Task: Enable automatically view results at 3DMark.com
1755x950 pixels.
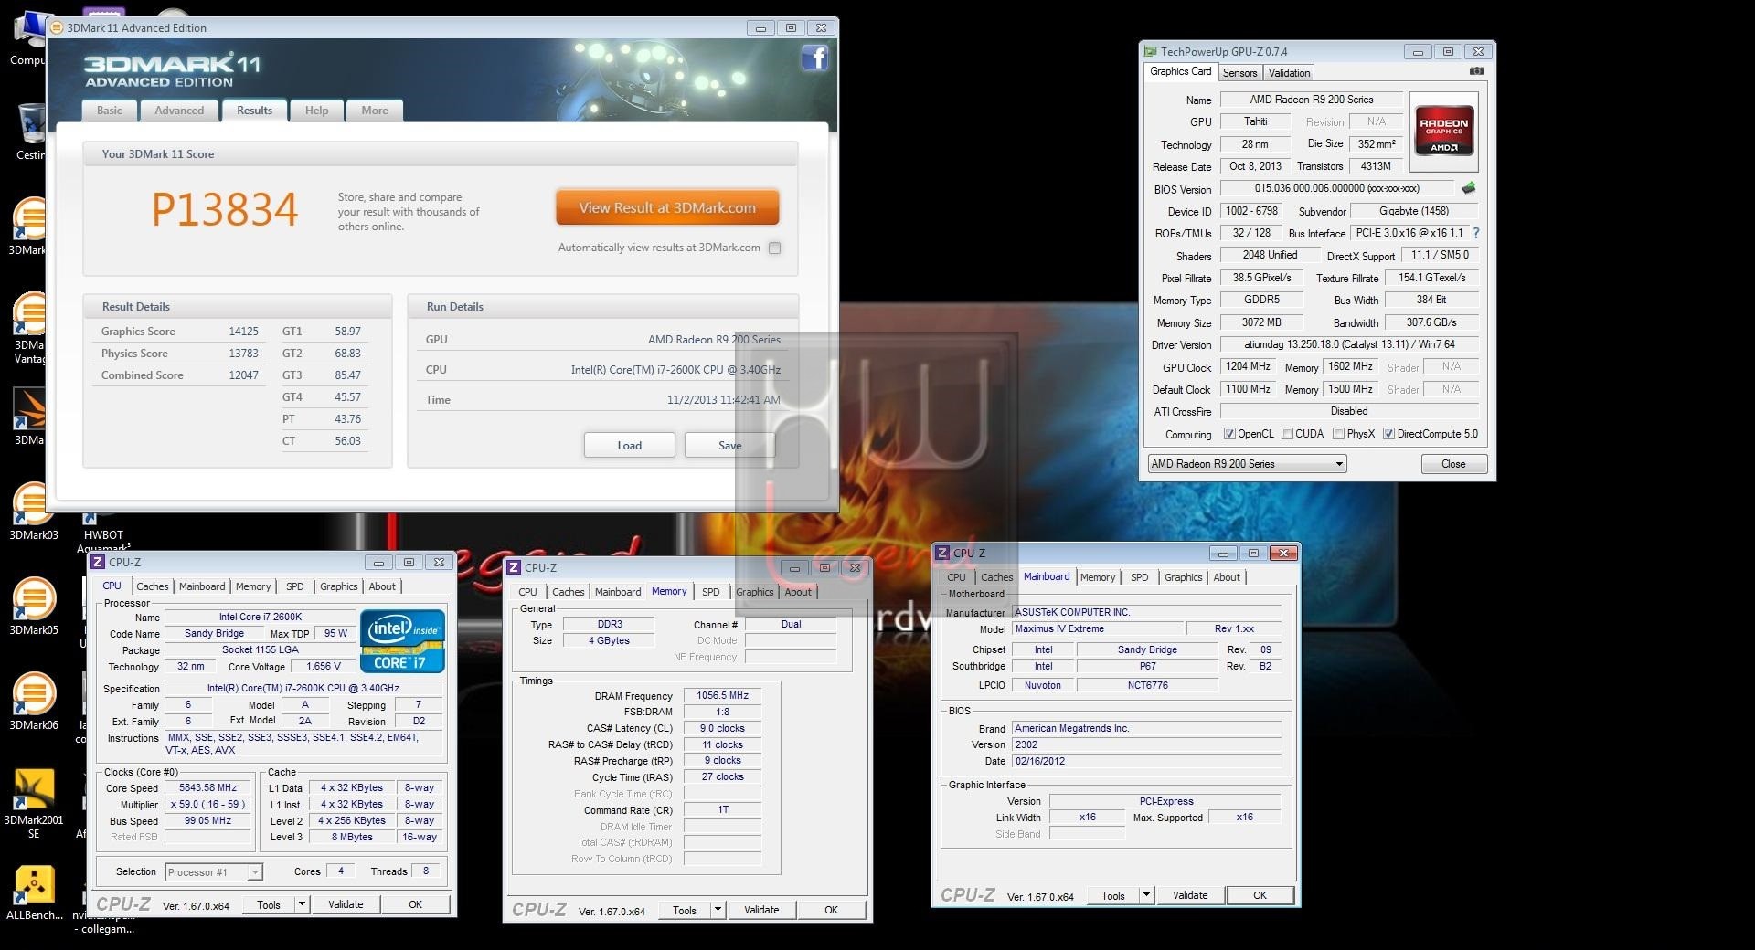Action: 775,248
